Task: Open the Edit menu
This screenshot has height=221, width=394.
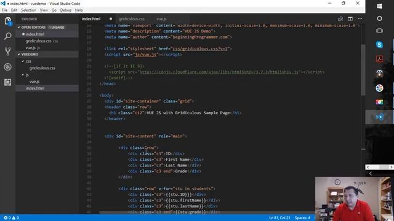Action: 14,10
